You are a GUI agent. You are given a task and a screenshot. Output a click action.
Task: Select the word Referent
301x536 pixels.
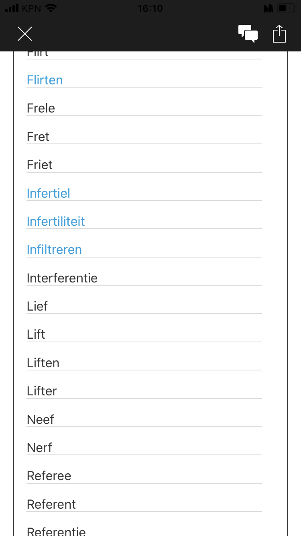(x=51, y=504)
